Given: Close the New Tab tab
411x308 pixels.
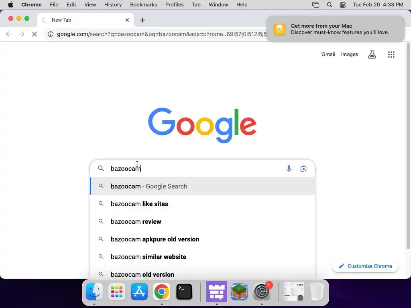Looking at the screenshot, I should click(127, 20).
